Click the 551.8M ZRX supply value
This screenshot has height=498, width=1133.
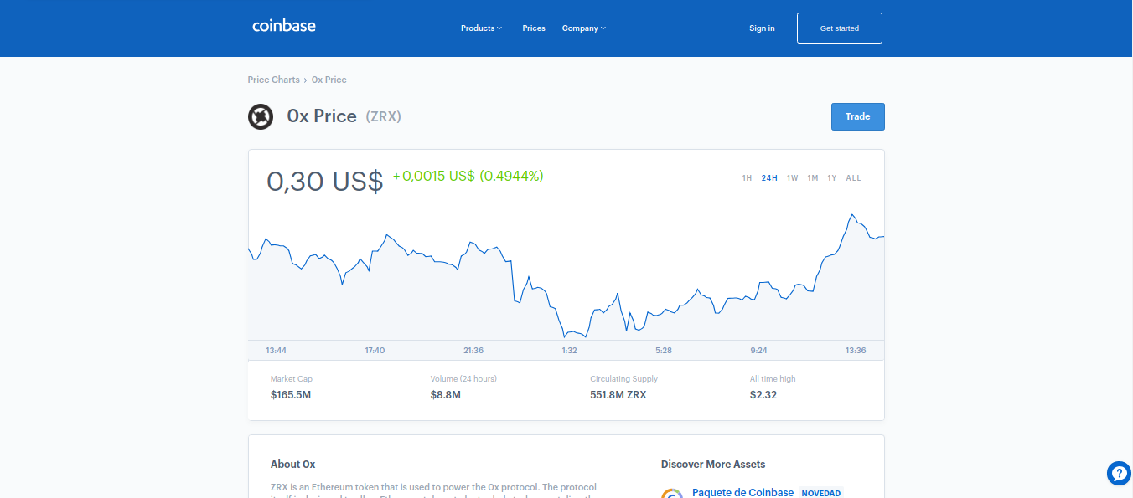pos(618,394)
